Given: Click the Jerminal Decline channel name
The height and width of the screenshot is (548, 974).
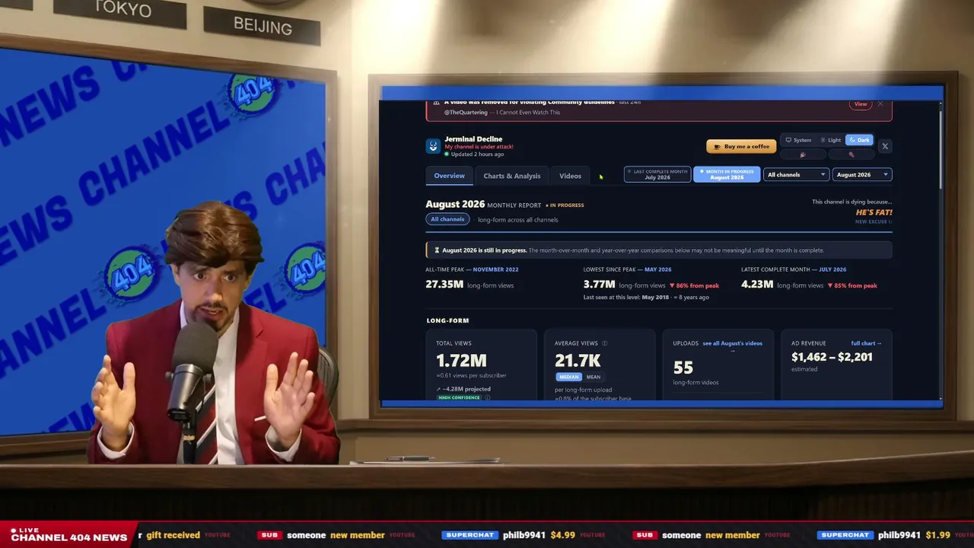Looking at the screenshot, I should pos(473,139).
